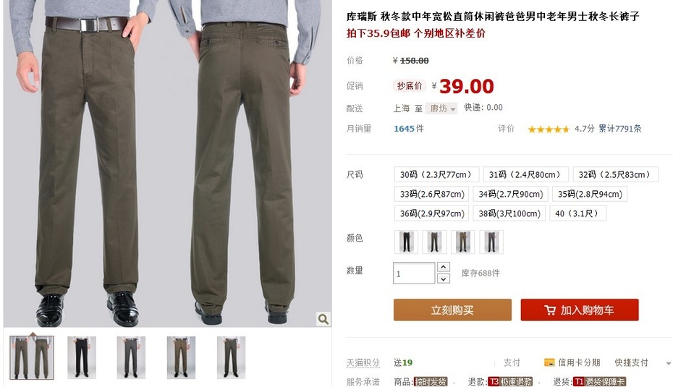The height and width of the screenshot is (387, 673).
Task: View the last dark olive pants thumbnail
Action: [x=231, y=357]
